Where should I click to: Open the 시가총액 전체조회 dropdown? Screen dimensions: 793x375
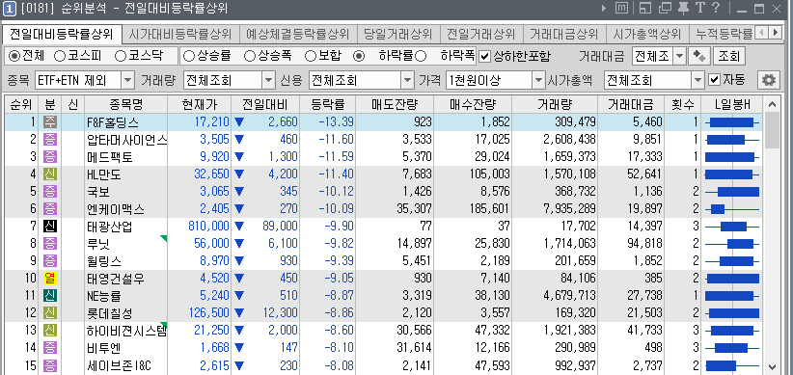(697, 80)
